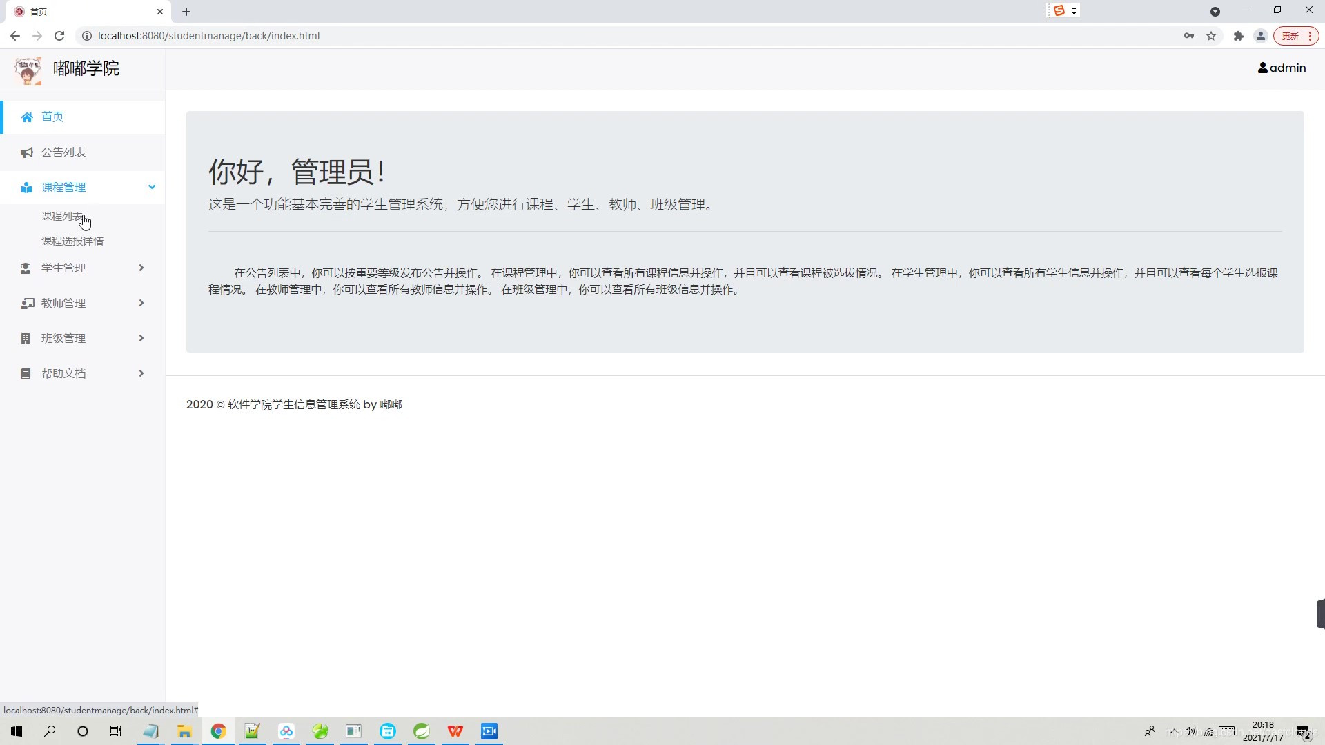
Task: Click the admin profile icon at top right
Action: 1264,68
